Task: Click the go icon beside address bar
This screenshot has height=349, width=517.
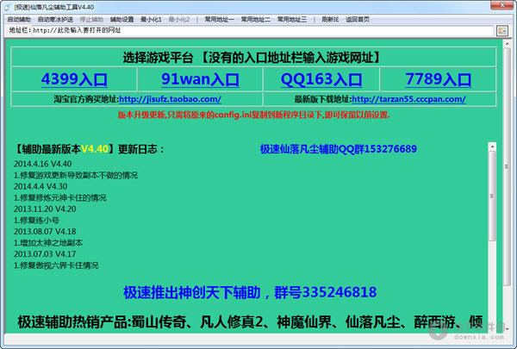Action: (x=502, y=31)
